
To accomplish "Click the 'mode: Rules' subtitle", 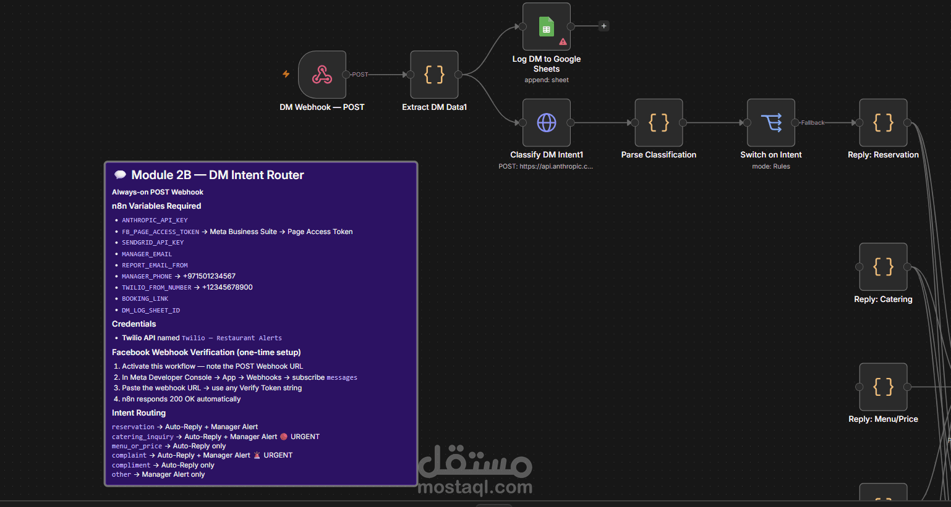I will point(771,167).
